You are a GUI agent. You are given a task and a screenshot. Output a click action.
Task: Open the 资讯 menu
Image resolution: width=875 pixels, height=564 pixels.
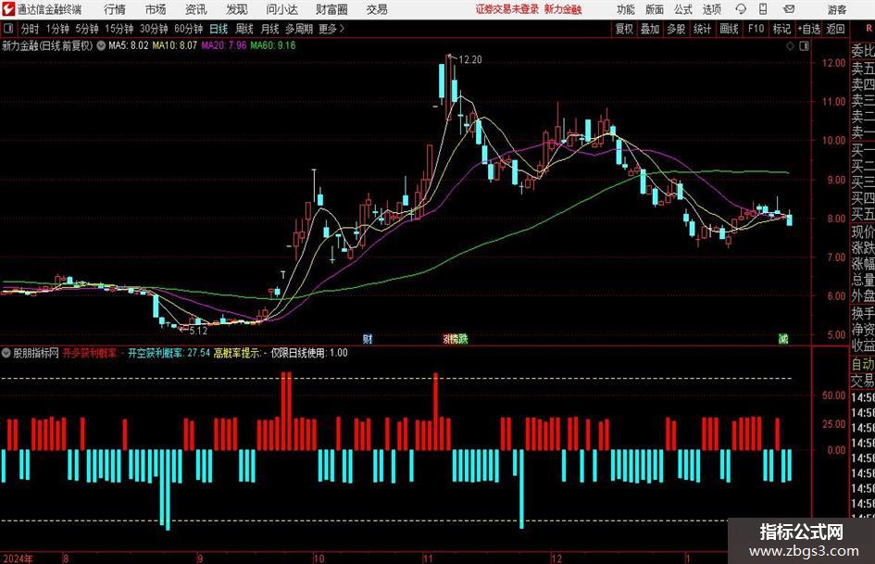coord(196,9)
